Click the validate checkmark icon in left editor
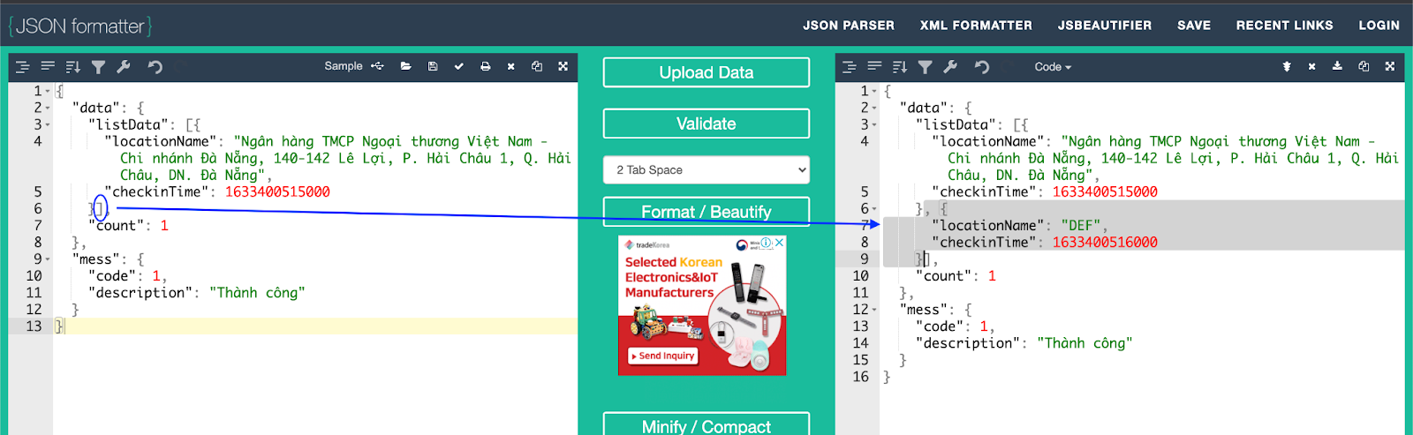This screenshot has height=435, width=1413. 458,66
